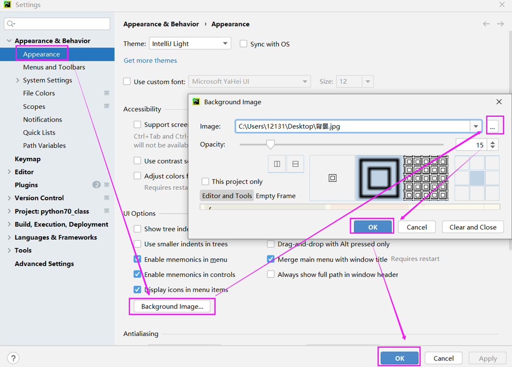Image resolution: width=512 pixels, height=367 pixels.
Task: Select Menus and Toolbars in settings tree
Action: pyautogui.click(x=54, y=67)
